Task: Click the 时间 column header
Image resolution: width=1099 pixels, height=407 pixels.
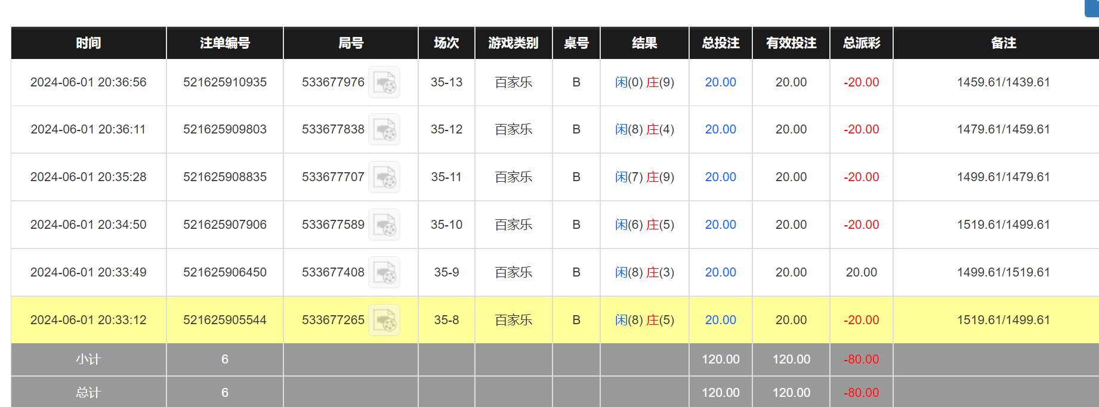Action: [88, 43]
